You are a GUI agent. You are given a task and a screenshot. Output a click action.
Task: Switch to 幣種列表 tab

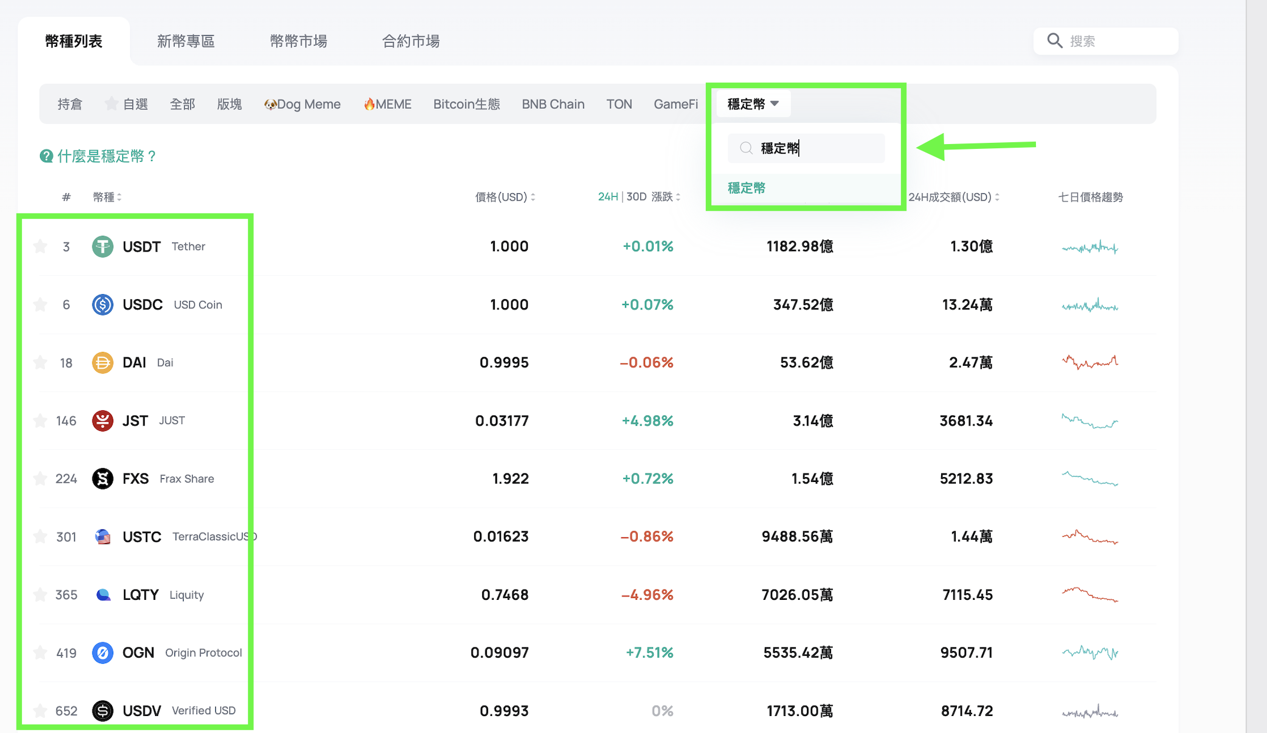(74, 41)
